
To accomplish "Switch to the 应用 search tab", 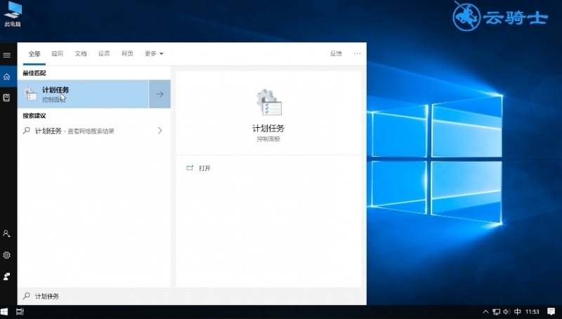I will [58, 54].
